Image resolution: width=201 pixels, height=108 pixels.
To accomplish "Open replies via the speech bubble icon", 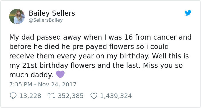I will pyautogui.click(x=13, y=96).
